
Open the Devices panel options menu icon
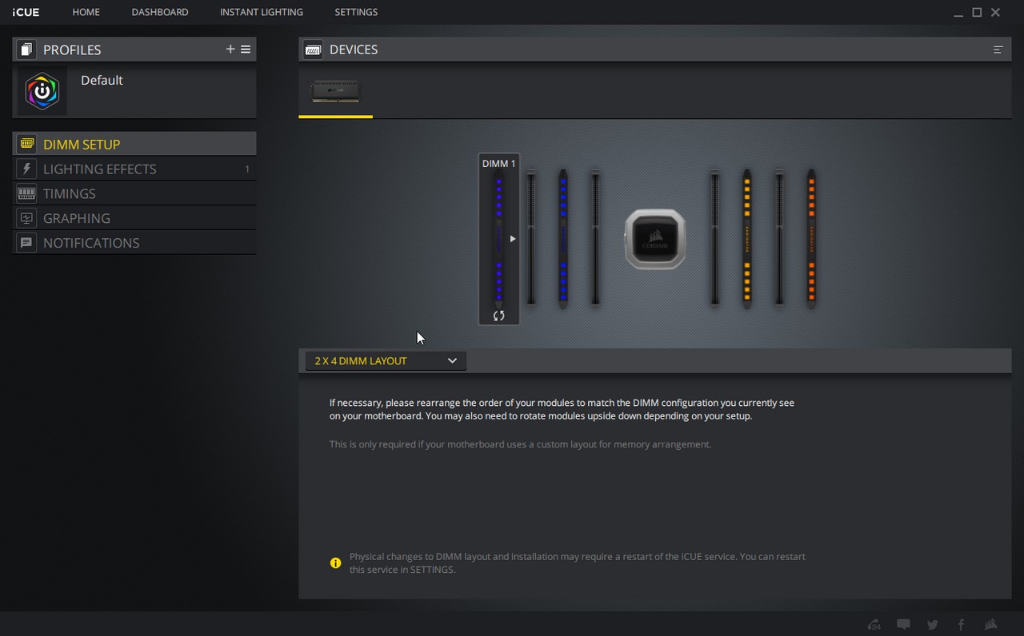click(x=998, y=50)
